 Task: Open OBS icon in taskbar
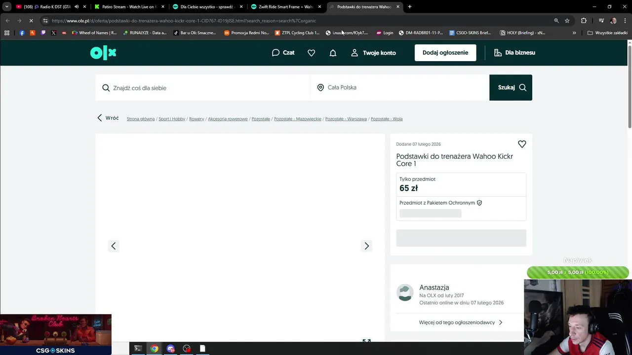(x=187, y=349)
